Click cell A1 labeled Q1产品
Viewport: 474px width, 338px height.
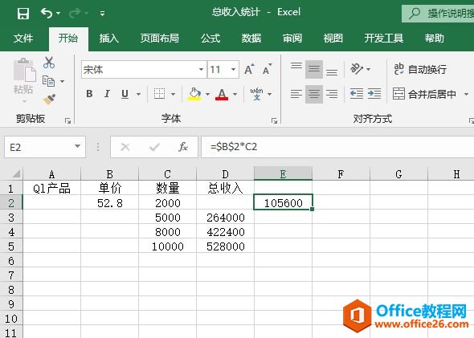[x=51, y=189]
